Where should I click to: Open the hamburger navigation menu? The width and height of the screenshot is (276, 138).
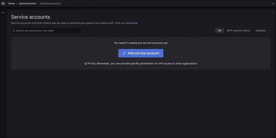click(3, 3)
